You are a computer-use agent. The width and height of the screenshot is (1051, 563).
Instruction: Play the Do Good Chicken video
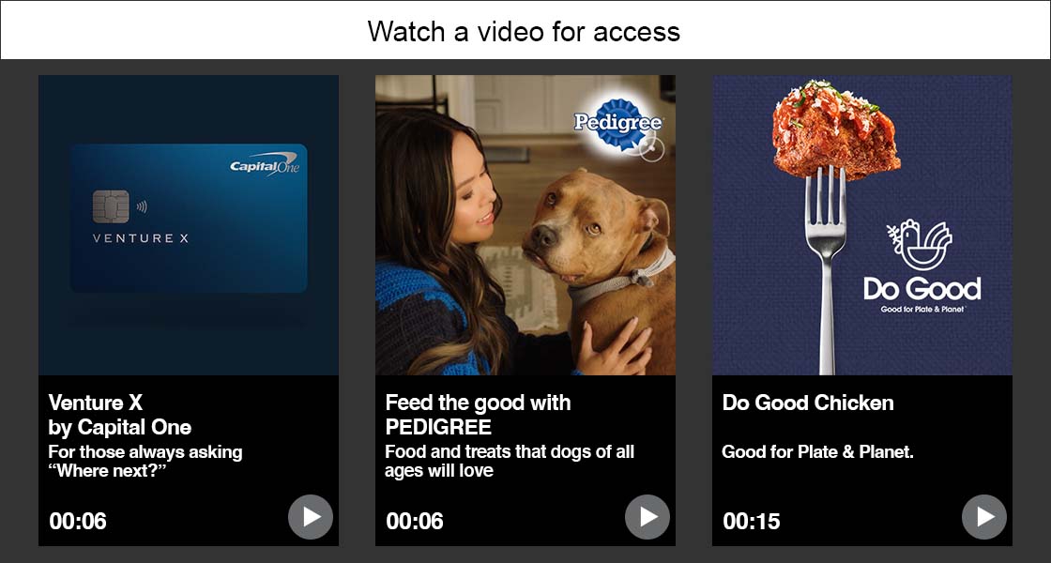click(x=984, y=517)
